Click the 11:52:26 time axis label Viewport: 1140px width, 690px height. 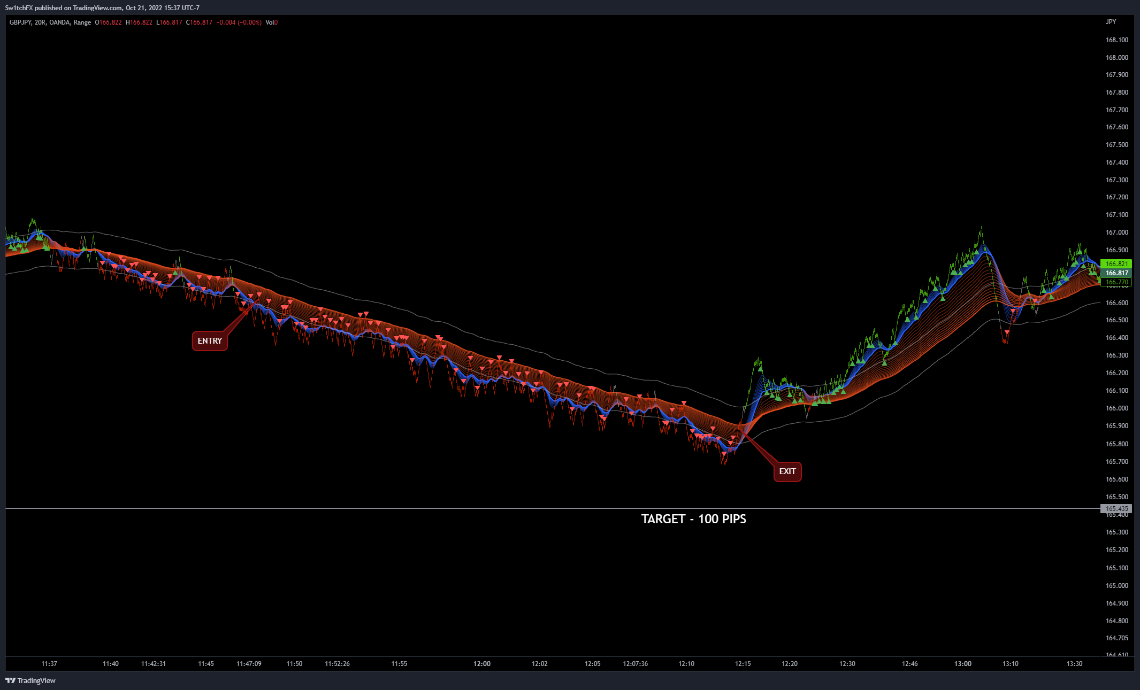coord(338,664)
